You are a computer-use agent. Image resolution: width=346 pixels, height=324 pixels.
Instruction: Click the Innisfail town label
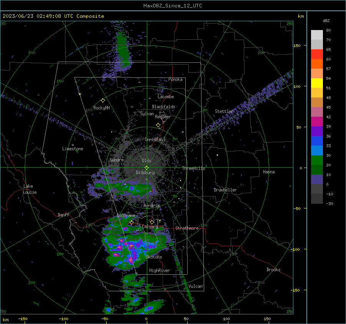[x=155, y=139]
